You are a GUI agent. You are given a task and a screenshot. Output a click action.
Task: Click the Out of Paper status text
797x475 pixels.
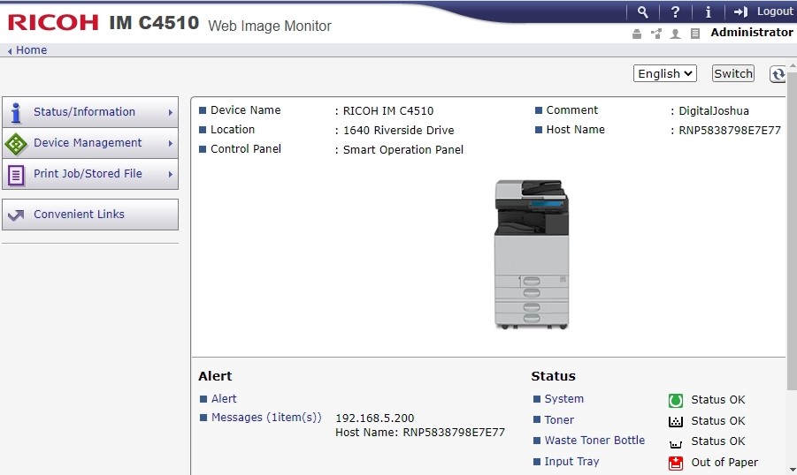(x=724, y=463)
